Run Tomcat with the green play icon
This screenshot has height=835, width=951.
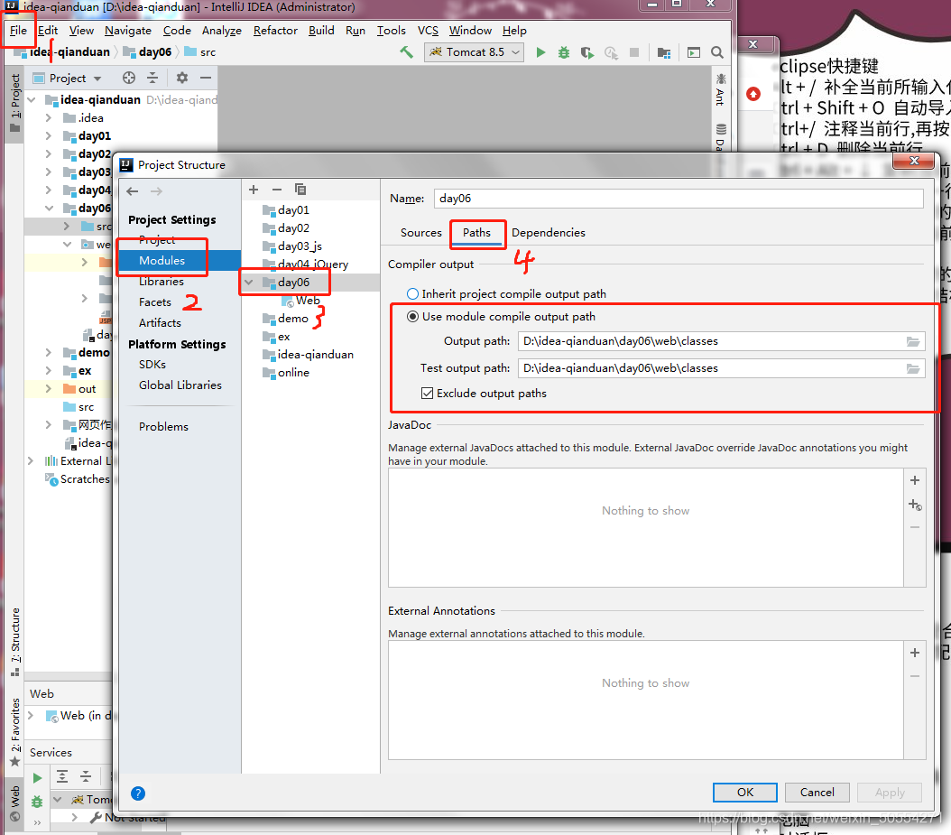(x=540, y=52)
